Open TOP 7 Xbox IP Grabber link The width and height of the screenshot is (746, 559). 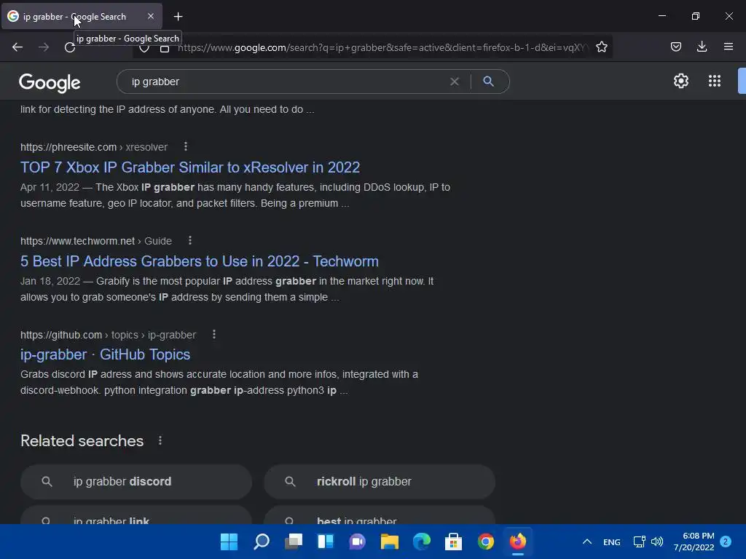[x=190, y=167]
